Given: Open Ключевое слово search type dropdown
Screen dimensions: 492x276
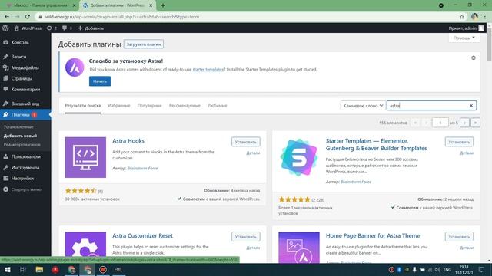Looking at the screenshot, I should 363,106.
